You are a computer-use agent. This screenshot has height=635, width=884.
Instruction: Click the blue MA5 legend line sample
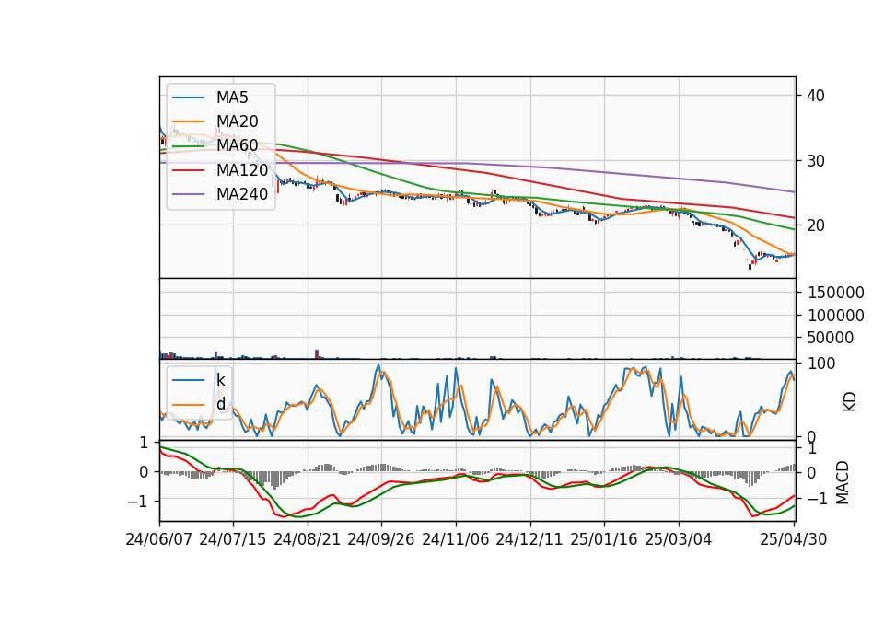188,98
